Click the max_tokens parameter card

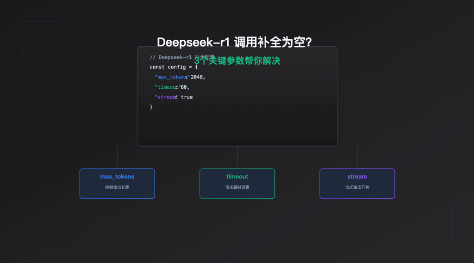pyautogui.click(x=117, y=183)
